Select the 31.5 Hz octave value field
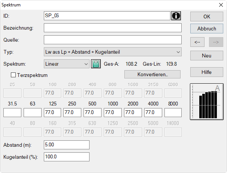Viewport: 227px width, 173px height. (12, 113)
